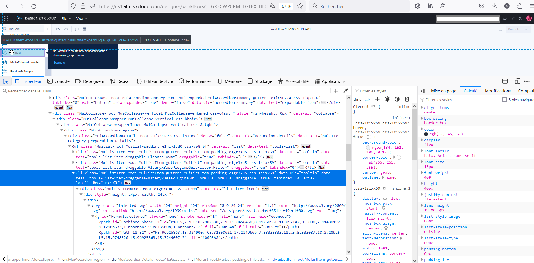Enable dark color-scheme simulation icon
Screen dimensions: 534x263
[x=397, y=99]
